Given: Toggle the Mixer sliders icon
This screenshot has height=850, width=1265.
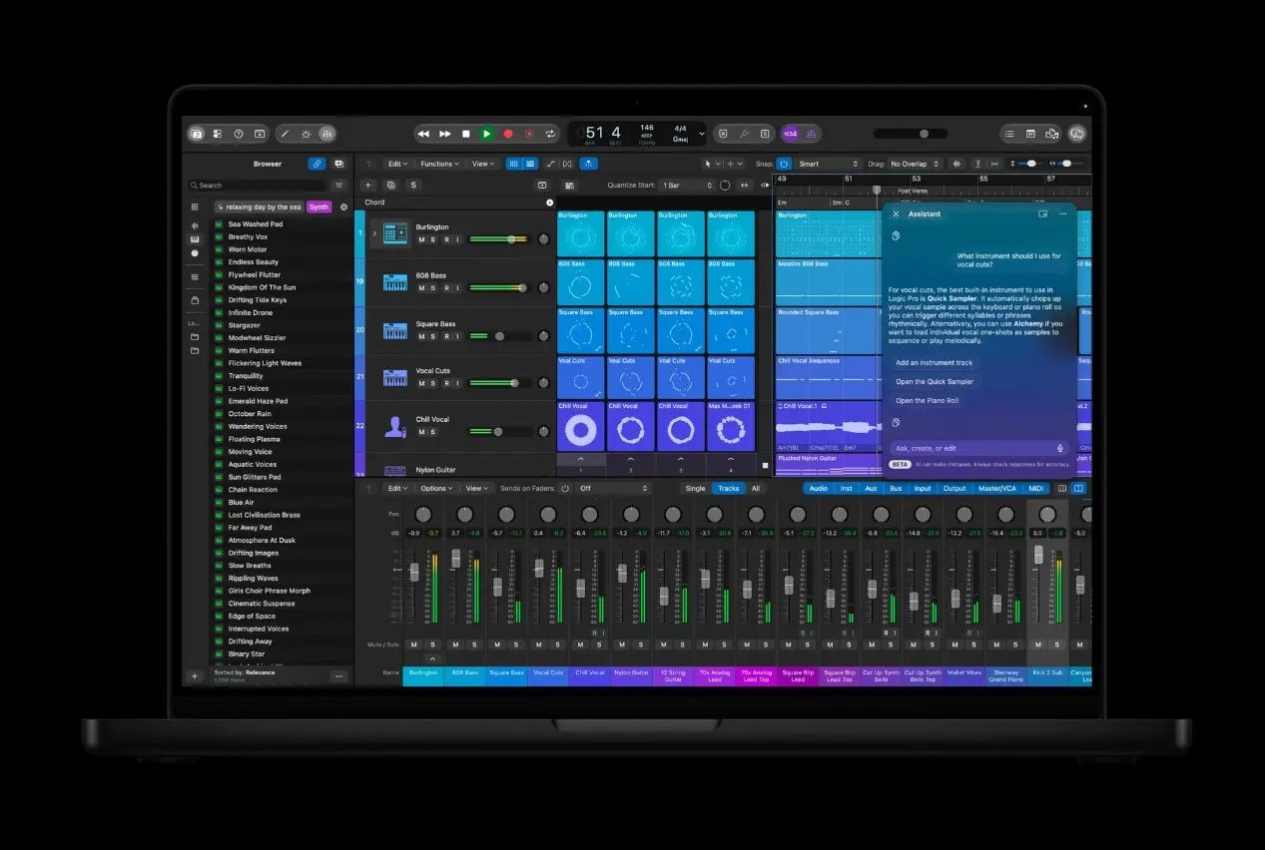Looking at the screenshot, I should [x=326, y=134].
